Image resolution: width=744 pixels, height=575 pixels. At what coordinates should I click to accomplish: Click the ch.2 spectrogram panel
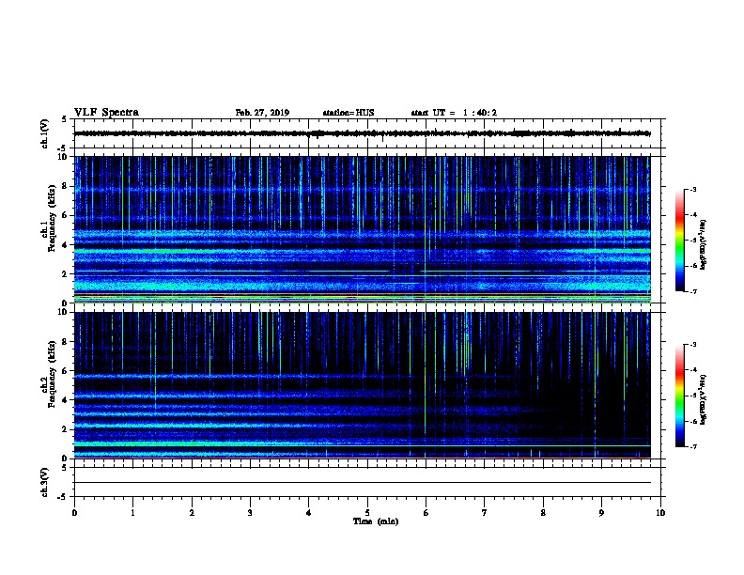click(x=363, y=385)
